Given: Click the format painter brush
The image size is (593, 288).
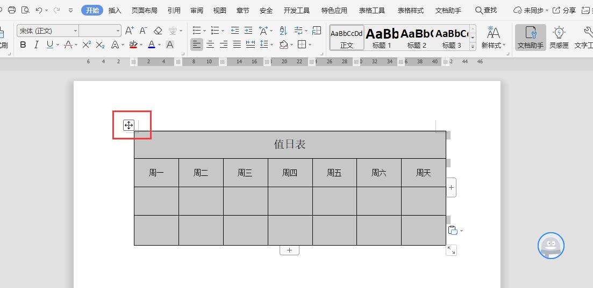Looking at the screenshot, I should point(3,38).
